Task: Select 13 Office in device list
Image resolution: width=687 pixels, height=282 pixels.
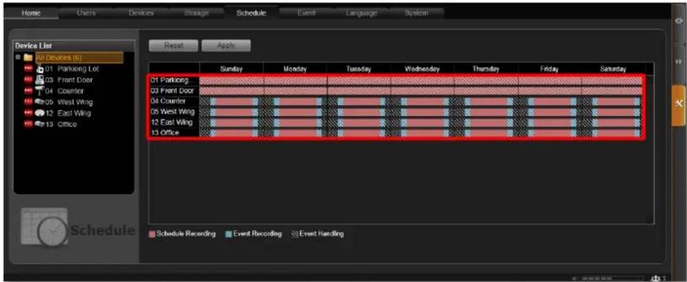Action: tap(62, 124)
